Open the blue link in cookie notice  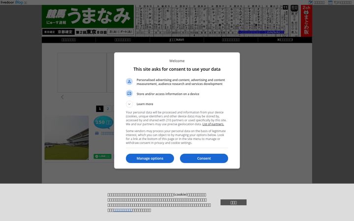pos(123,210)
